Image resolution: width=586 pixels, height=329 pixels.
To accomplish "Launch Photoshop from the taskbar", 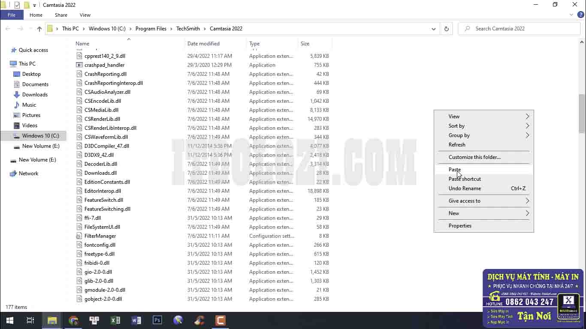I will pyautogui.click(x=157, y=320).
